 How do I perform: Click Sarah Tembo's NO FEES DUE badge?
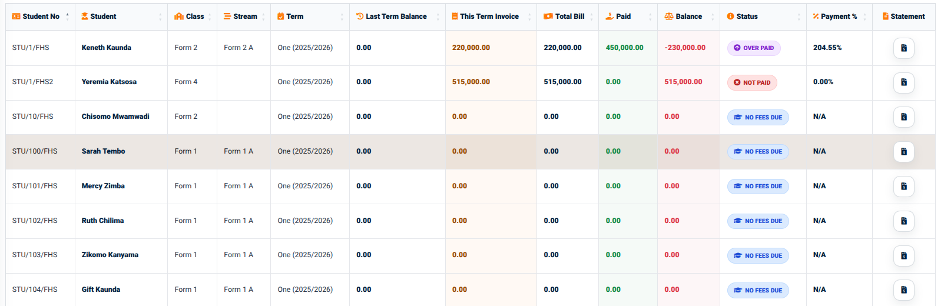758,152
